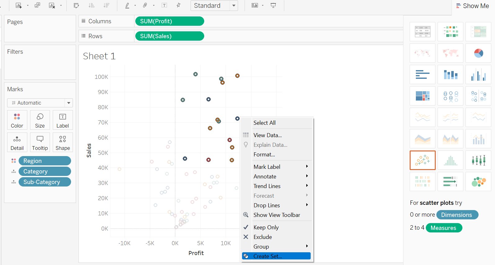The image size is (495, 265).
Task: Click the Fix Axes pin icon
Action: coord(178,5)
